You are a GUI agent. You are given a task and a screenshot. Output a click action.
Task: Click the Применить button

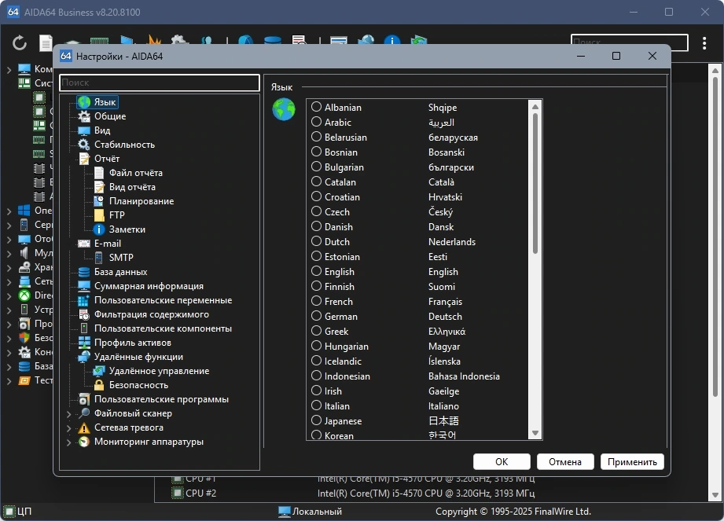632,461
